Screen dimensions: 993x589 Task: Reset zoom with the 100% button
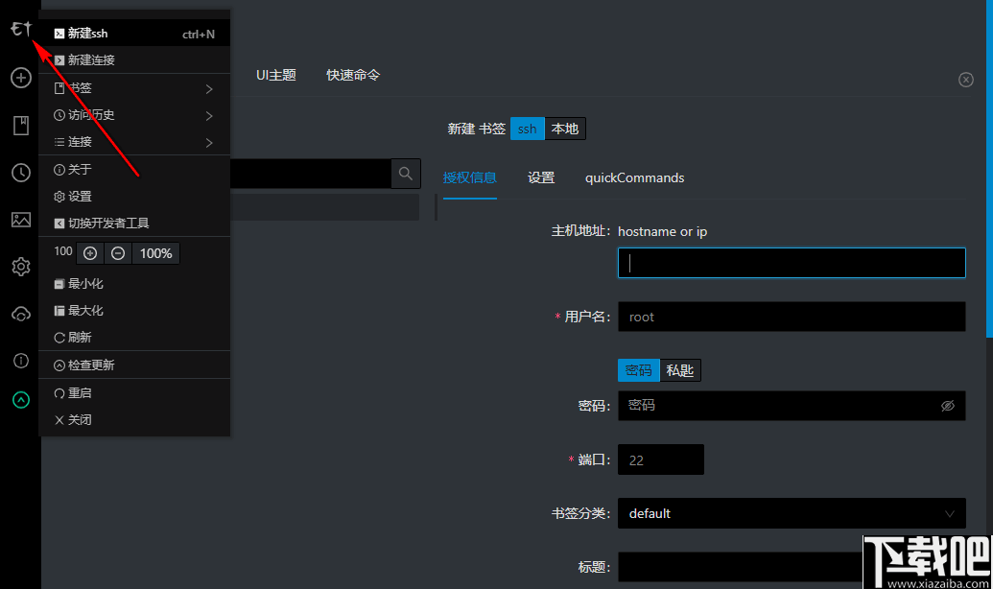coord(155,253)
